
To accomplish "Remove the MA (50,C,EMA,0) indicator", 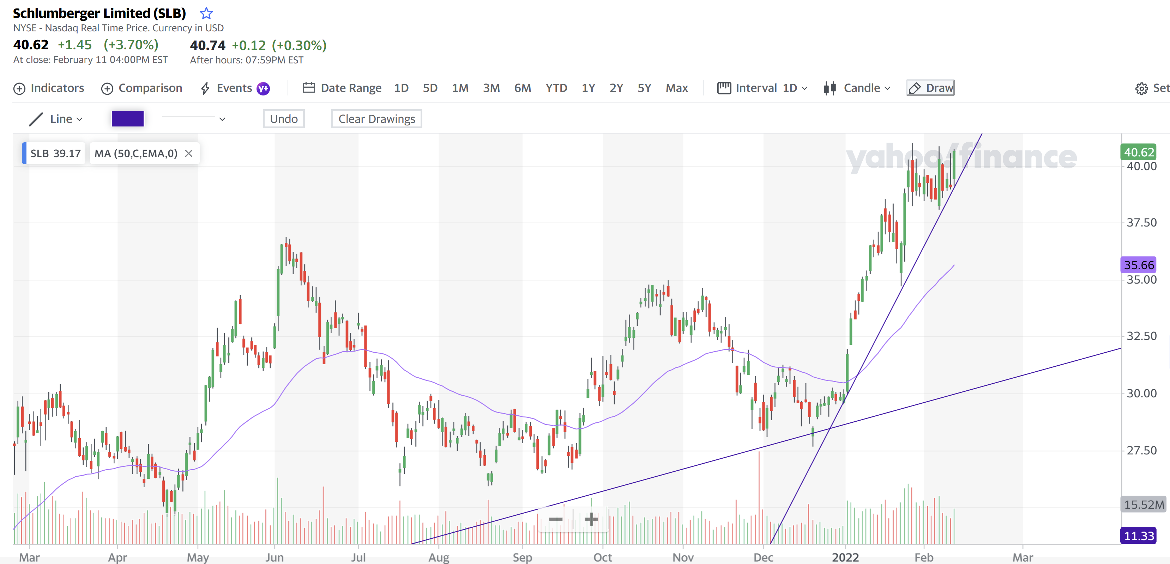I will coord(188,153).
